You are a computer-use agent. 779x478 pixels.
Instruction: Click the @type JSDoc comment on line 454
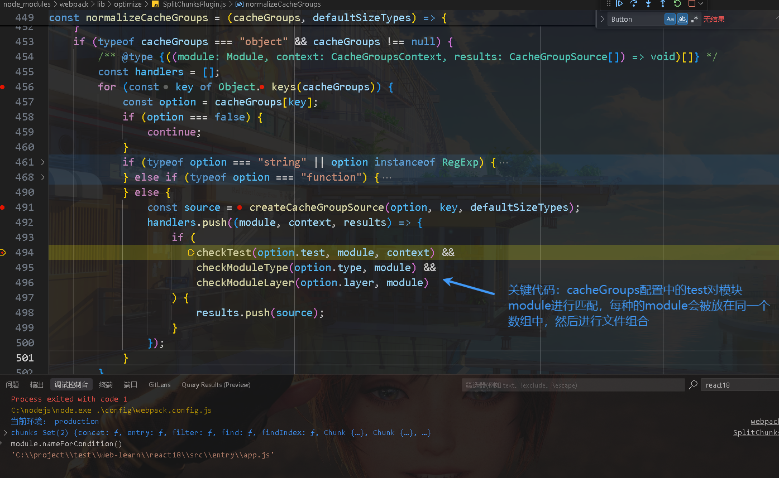[x=408, y=57]
